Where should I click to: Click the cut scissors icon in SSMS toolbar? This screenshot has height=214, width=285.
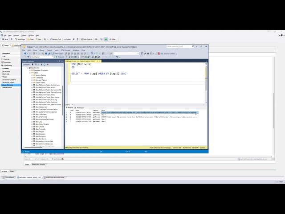pos(82,53)
